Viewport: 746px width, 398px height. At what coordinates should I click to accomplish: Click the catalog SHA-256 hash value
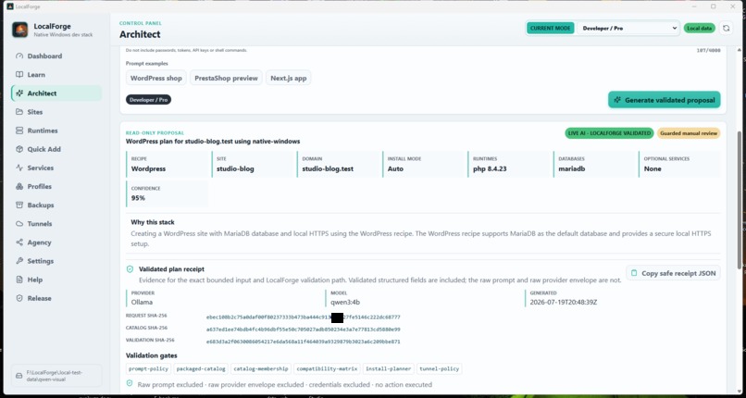[x=303, y=330]
